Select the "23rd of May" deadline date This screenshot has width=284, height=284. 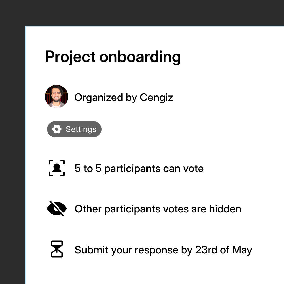[x=224, y=250]
